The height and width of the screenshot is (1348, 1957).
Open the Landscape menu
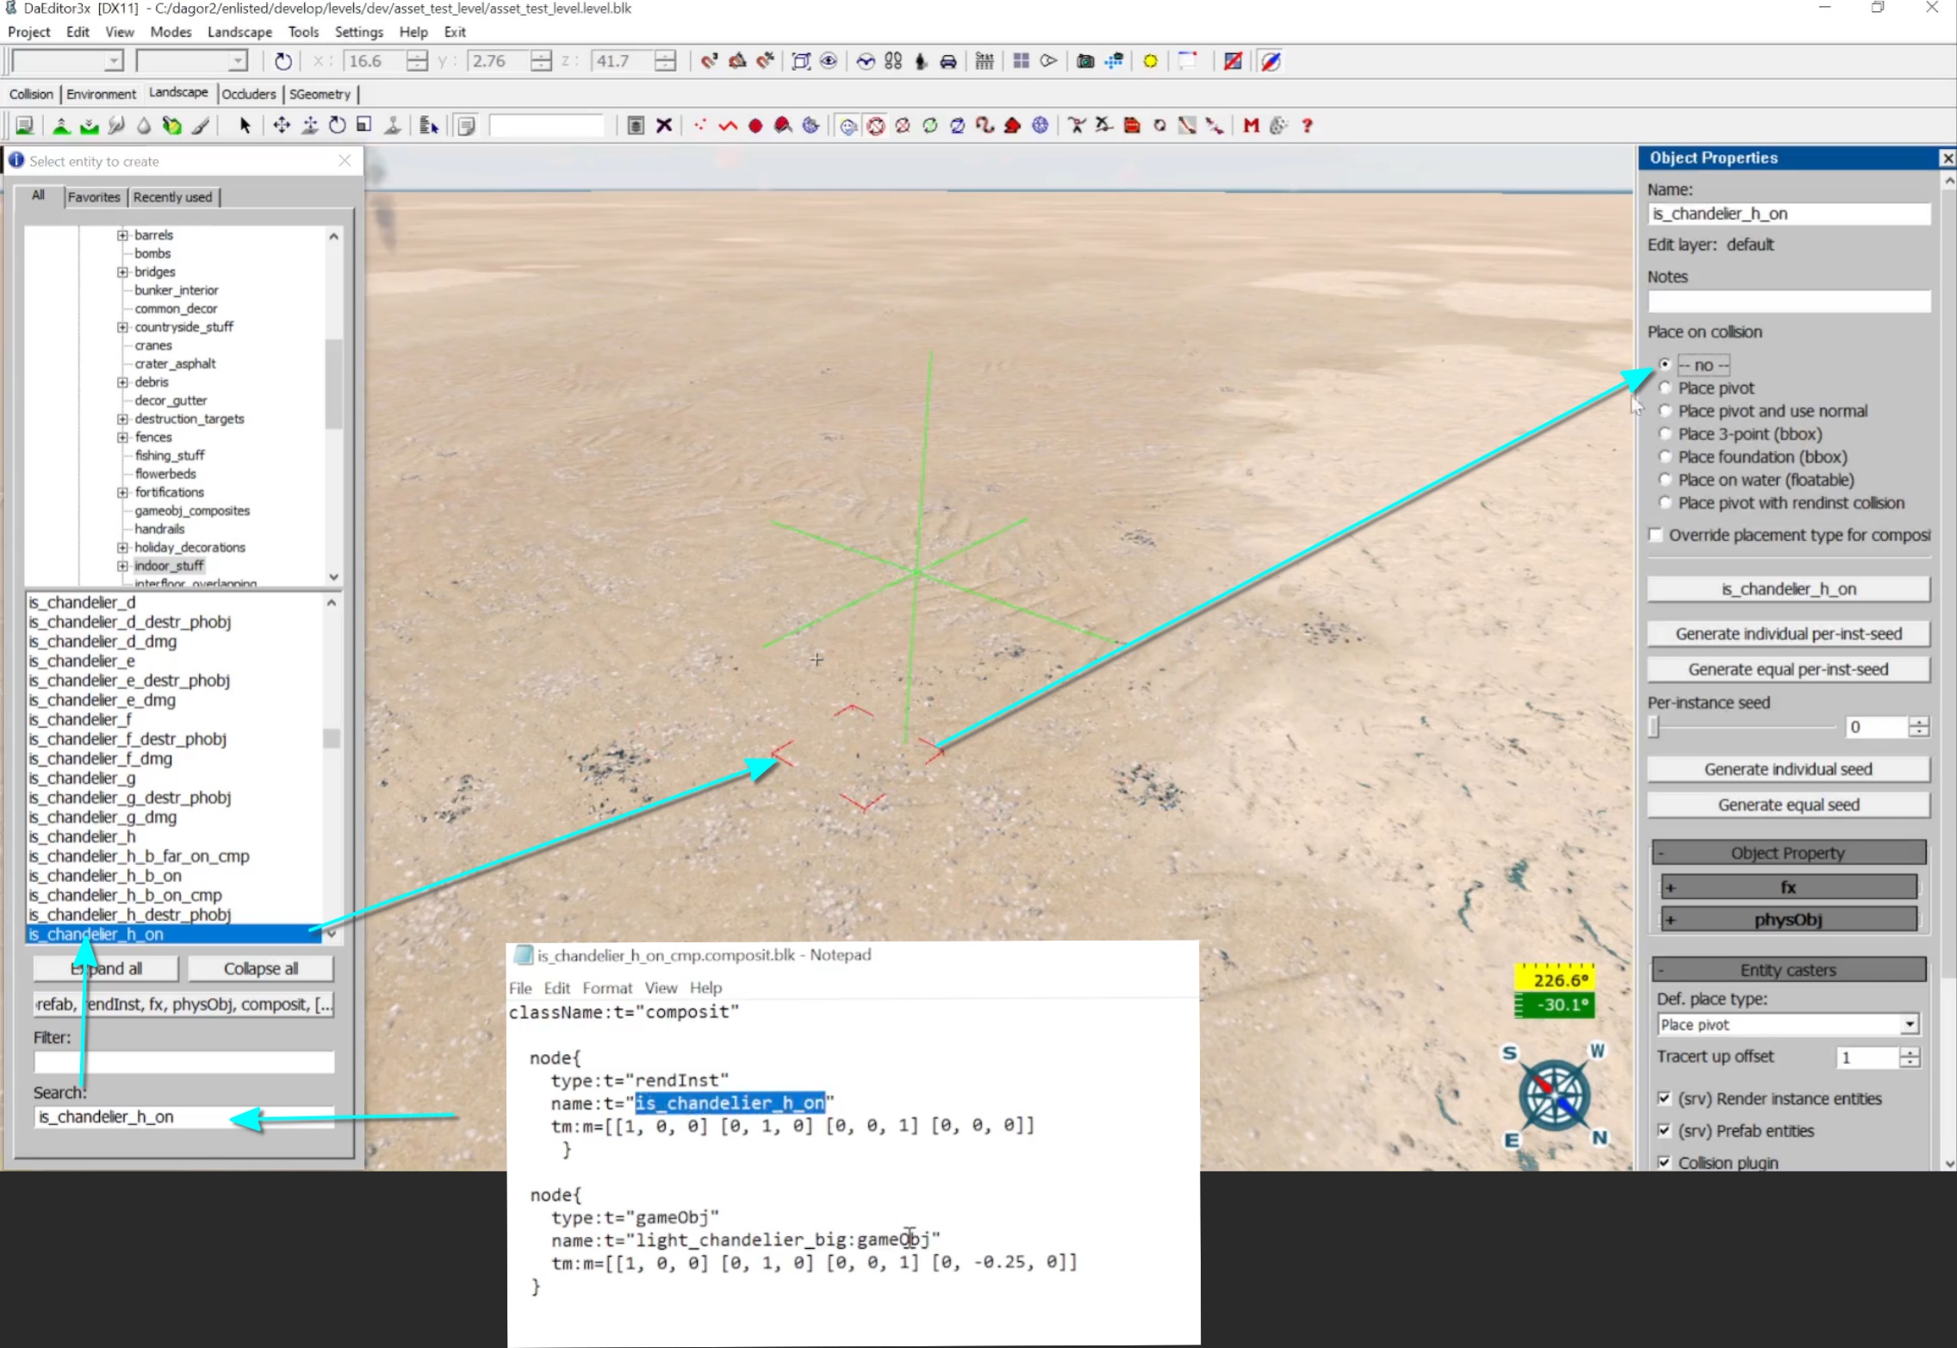point(239,32)
